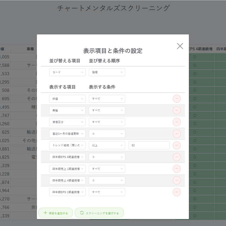Expand the 降順 sort order dropdown
This screenshot has width=226, height=226.
(107, 72)
